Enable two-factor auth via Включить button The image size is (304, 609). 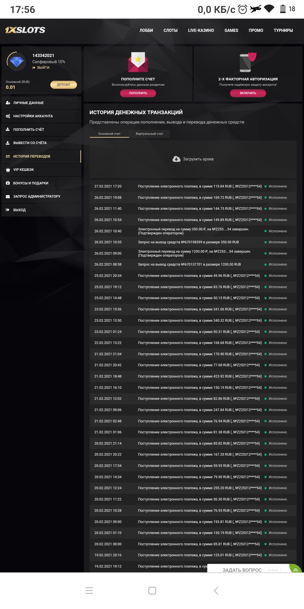[x=248, y=93]
